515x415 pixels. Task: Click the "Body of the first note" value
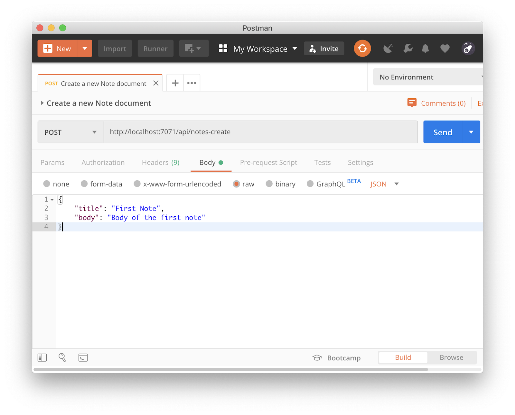(x=156, y=218)
